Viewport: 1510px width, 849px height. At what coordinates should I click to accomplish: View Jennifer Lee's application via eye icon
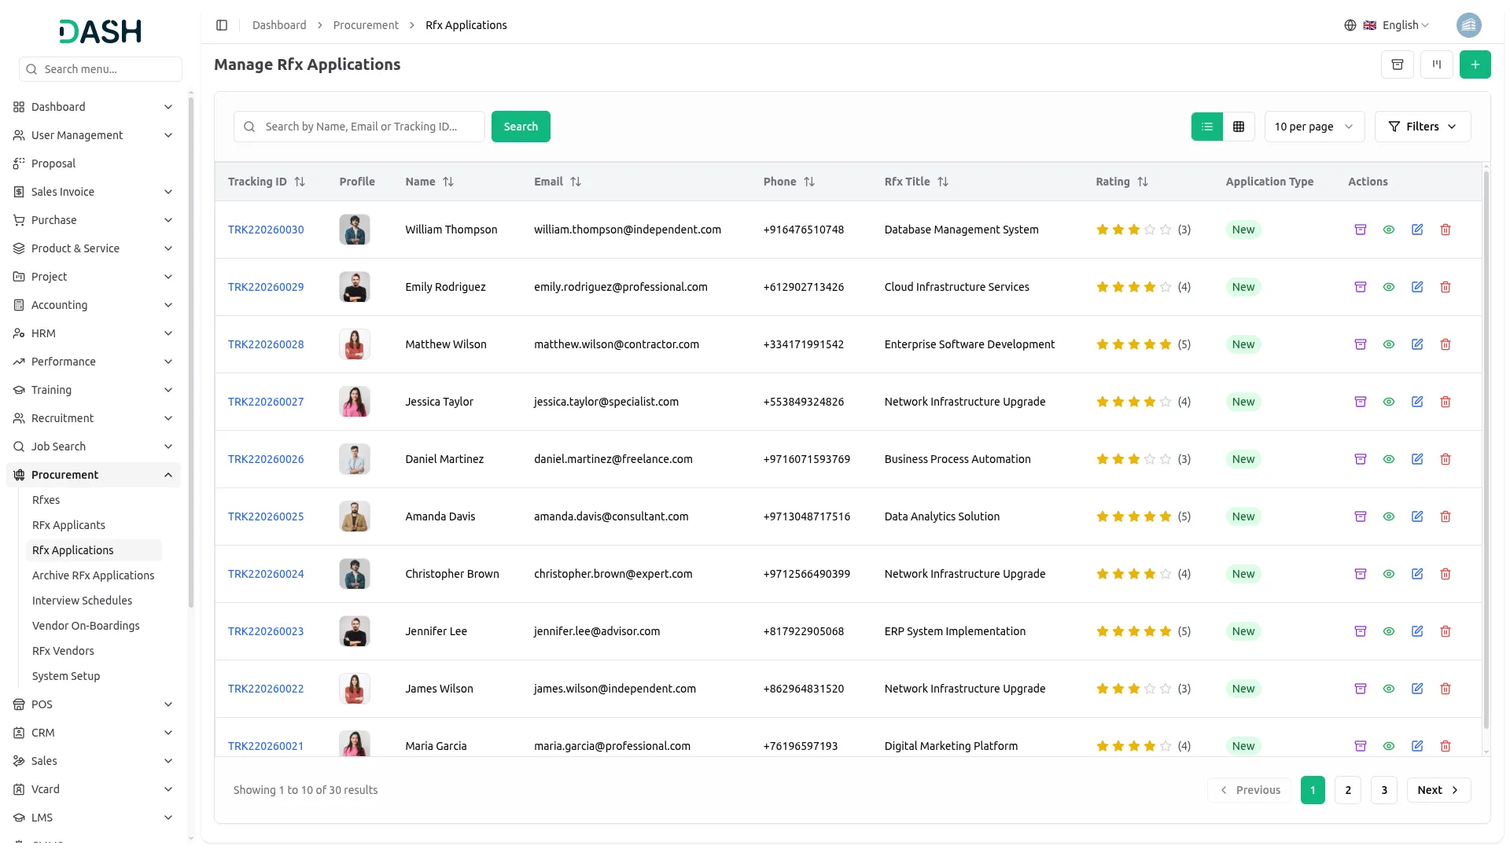click(x=1389, y=631)
